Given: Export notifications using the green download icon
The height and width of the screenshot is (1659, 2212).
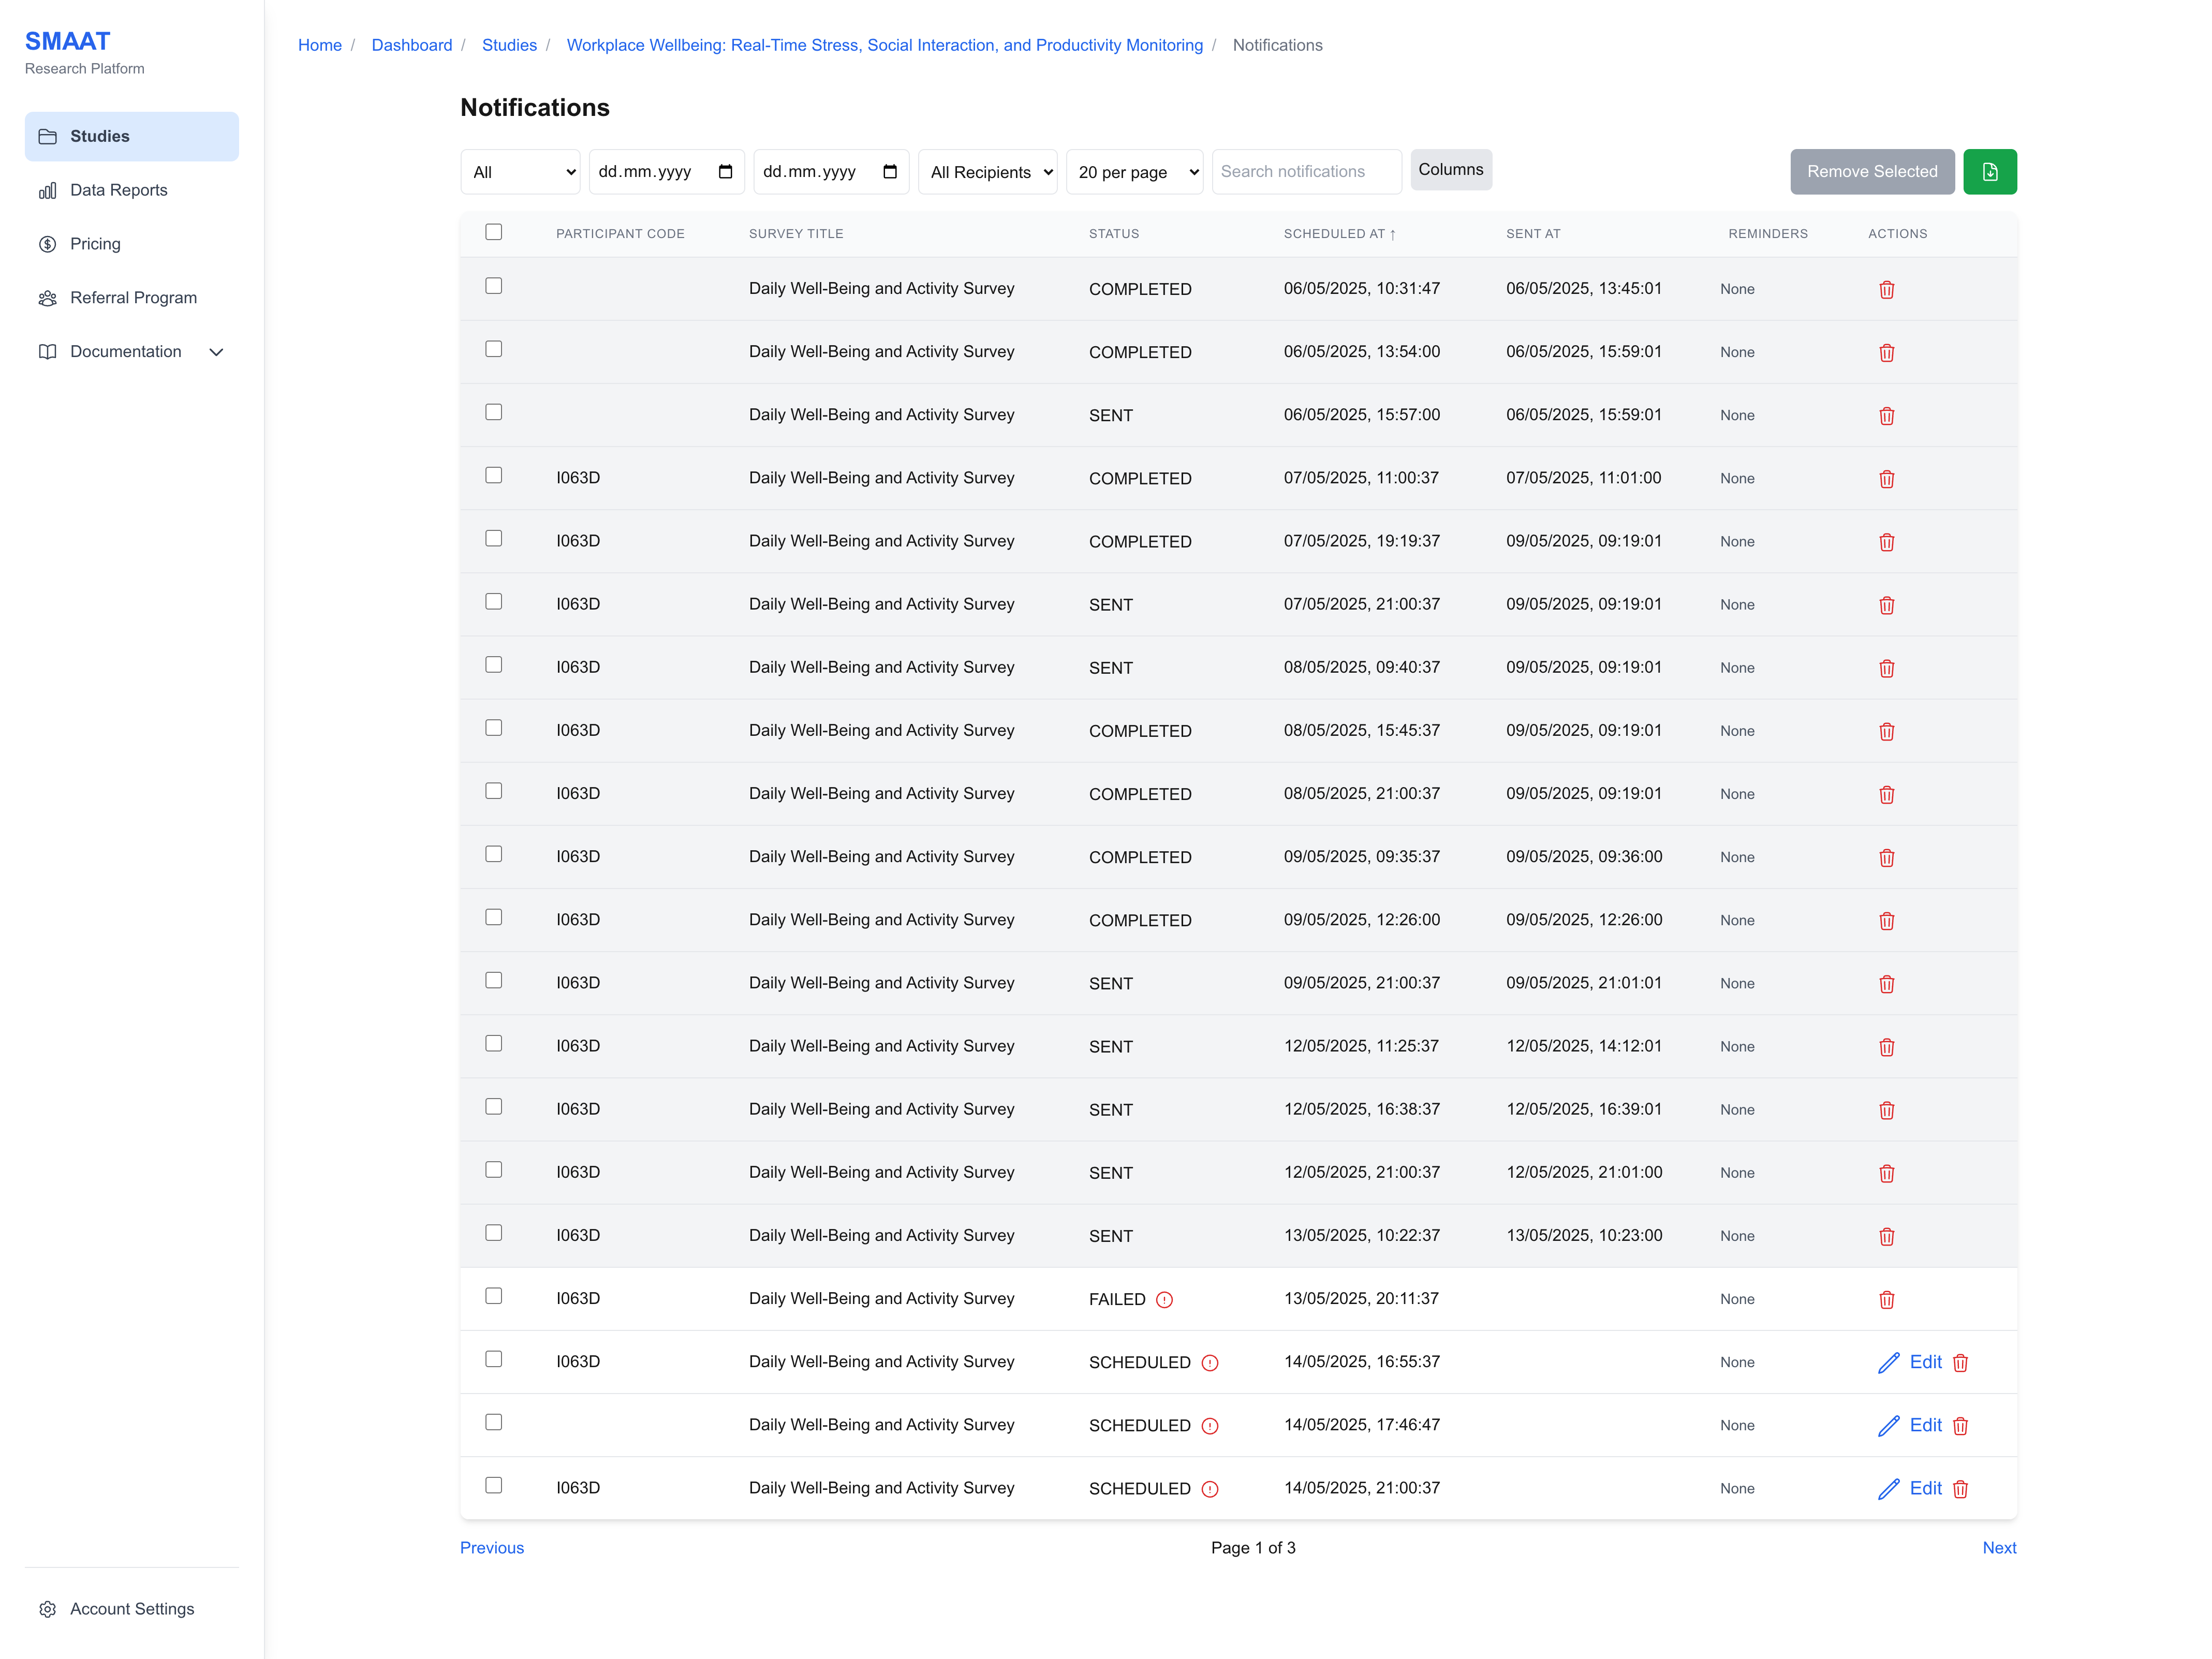Looking at the screenshot, I should click(1989, 171).
